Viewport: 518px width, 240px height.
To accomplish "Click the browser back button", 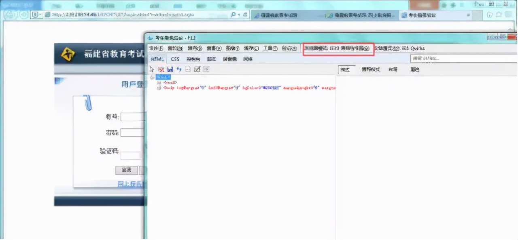I will click(x=10, y=15).
